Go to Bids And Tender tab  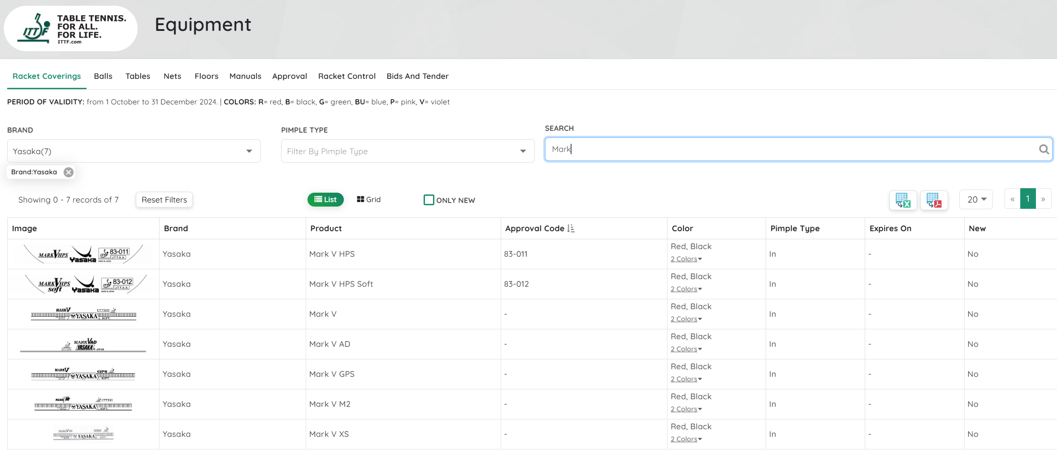(418, 76)
